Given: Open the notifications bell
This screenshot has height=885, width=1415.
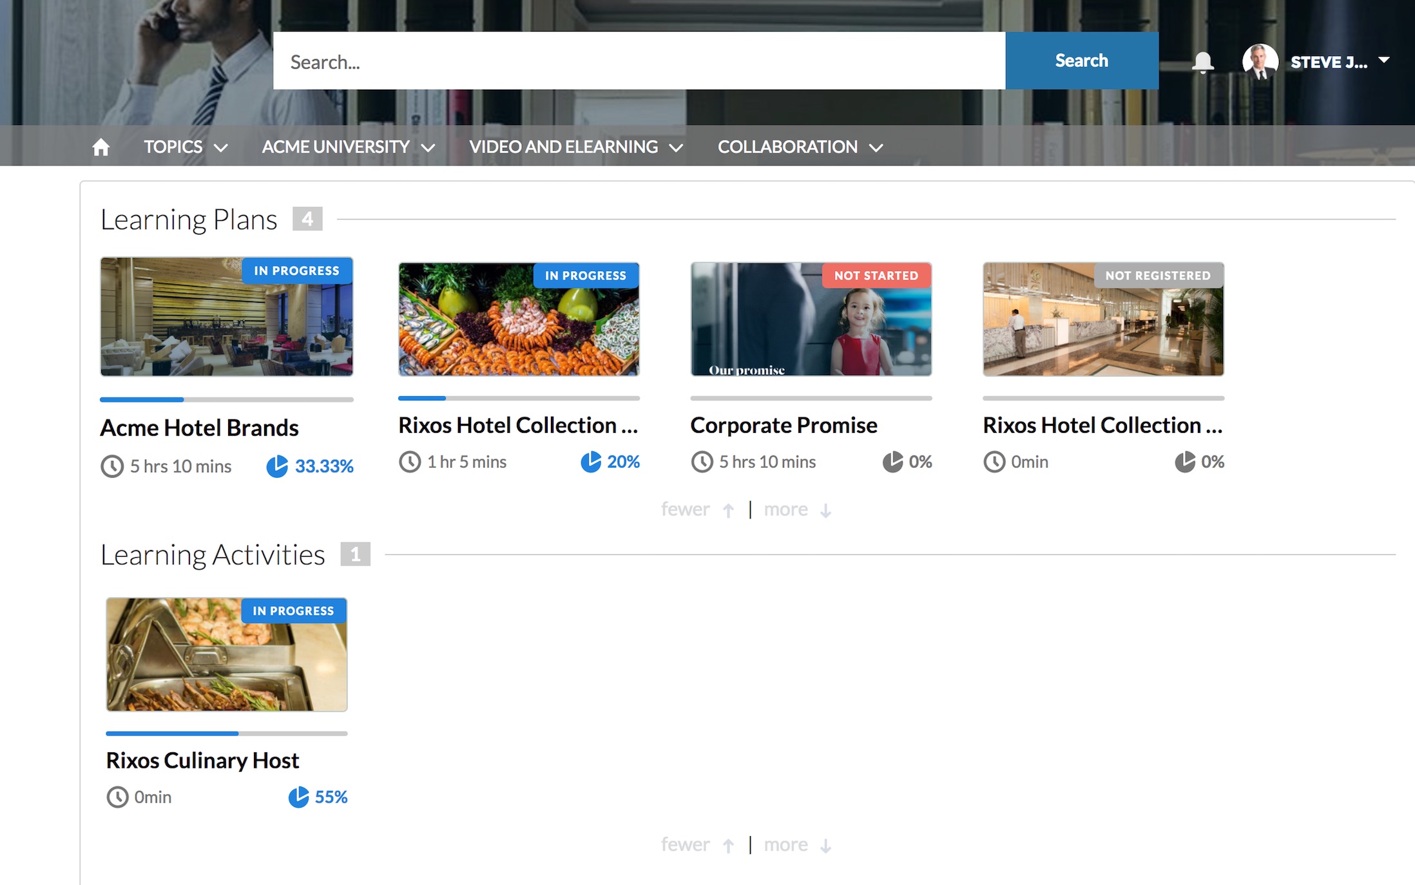Looking at the screenshot, I should click(x=1202, y=62).
